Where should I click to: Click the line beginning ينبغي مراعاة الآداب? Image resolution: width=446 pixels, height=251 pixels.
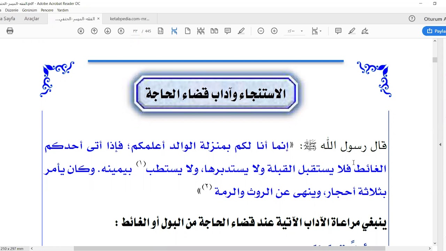[x=251, y=222]
